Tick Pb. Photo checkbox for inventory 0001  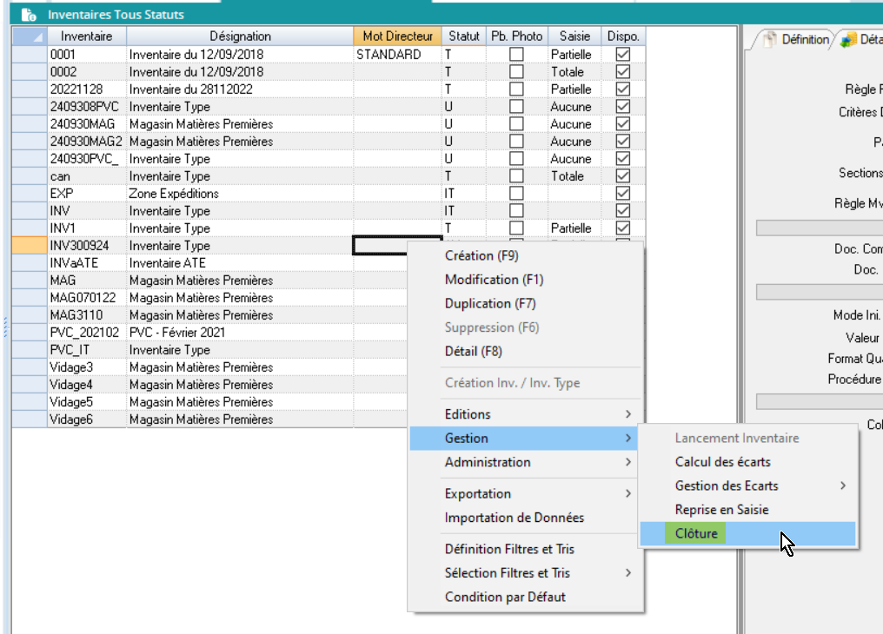click(x=516, y=55)
